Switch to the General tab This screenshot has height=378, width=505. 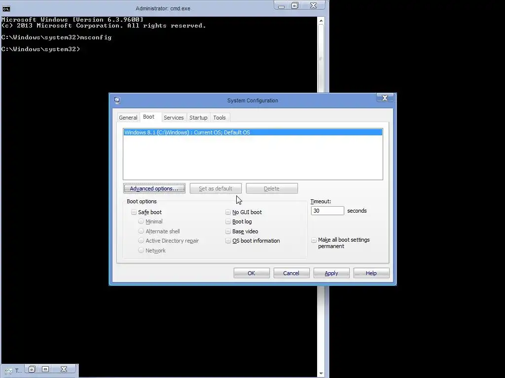[x=128, y=118]
